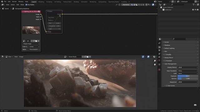Toggle the Backdrop button

point(126,5)
